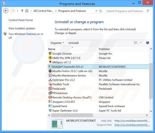Click publisher PC Utilities Software Limited
This screenshot has height=133, width=155.
pos(115,80)
